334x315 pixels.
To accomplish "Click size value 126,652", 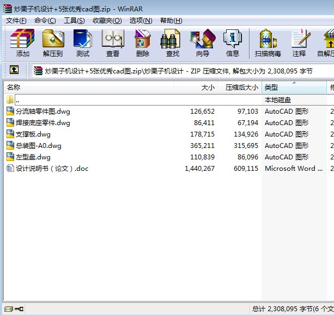I will pyautogui.click(x=202, y=111).
